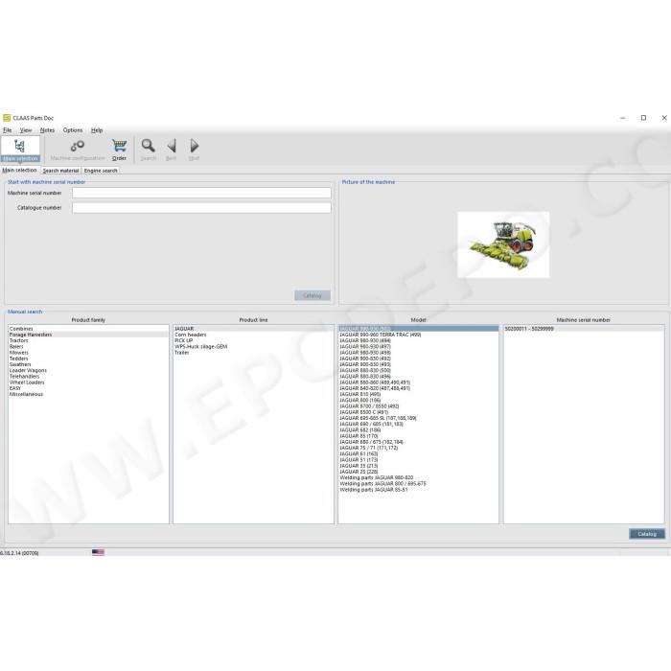Open the File menu
The height and width of the screenshot is (671, 671).
8,130
